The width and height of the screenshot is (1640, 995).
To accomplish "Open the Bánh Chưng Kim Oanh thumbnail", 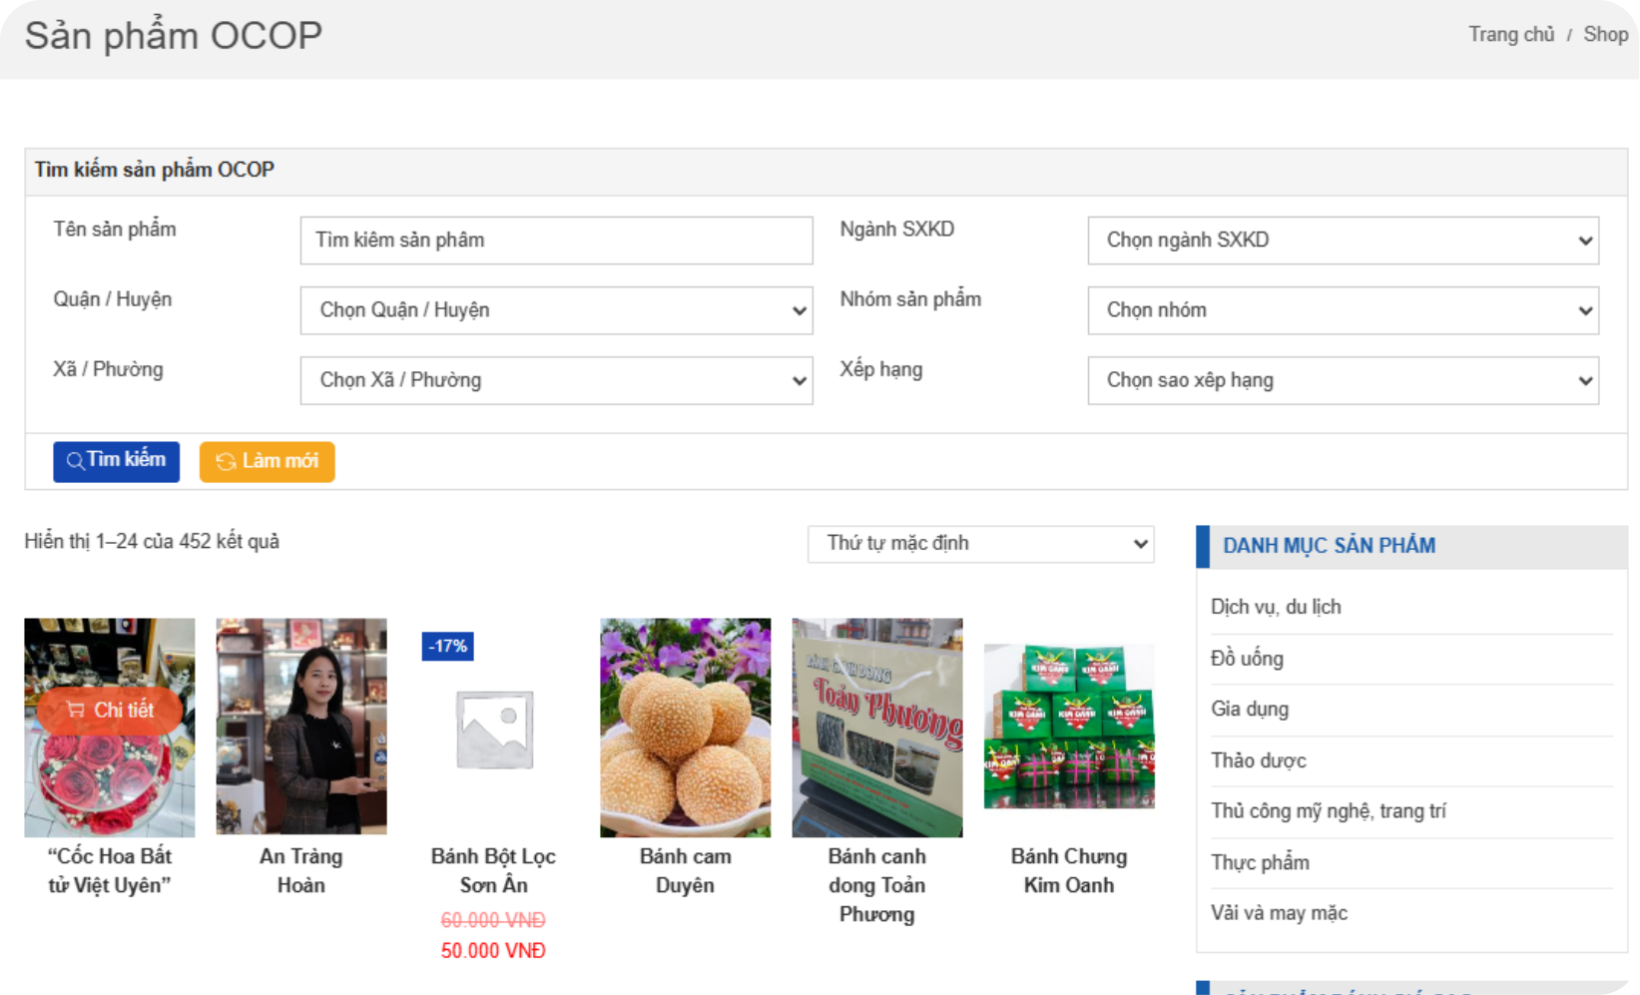I will [x=1069, y=728].
